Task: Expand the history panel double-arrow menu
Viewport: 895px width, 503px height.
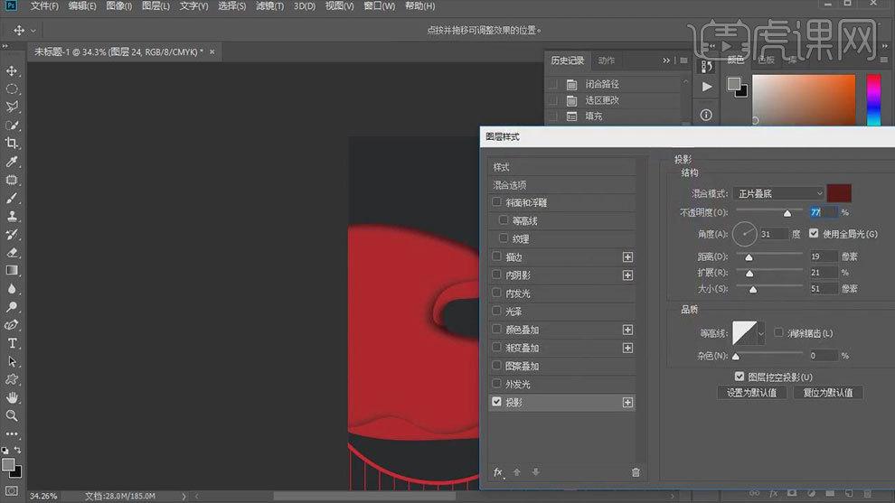Action: click(x=666, y=61)
